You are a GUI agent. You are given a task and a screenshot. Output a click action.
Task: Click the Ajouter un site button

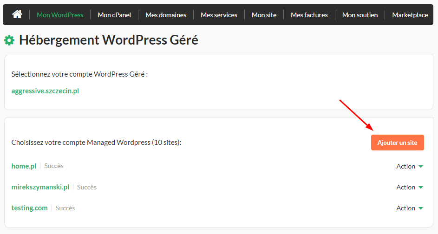pos(398,143)
